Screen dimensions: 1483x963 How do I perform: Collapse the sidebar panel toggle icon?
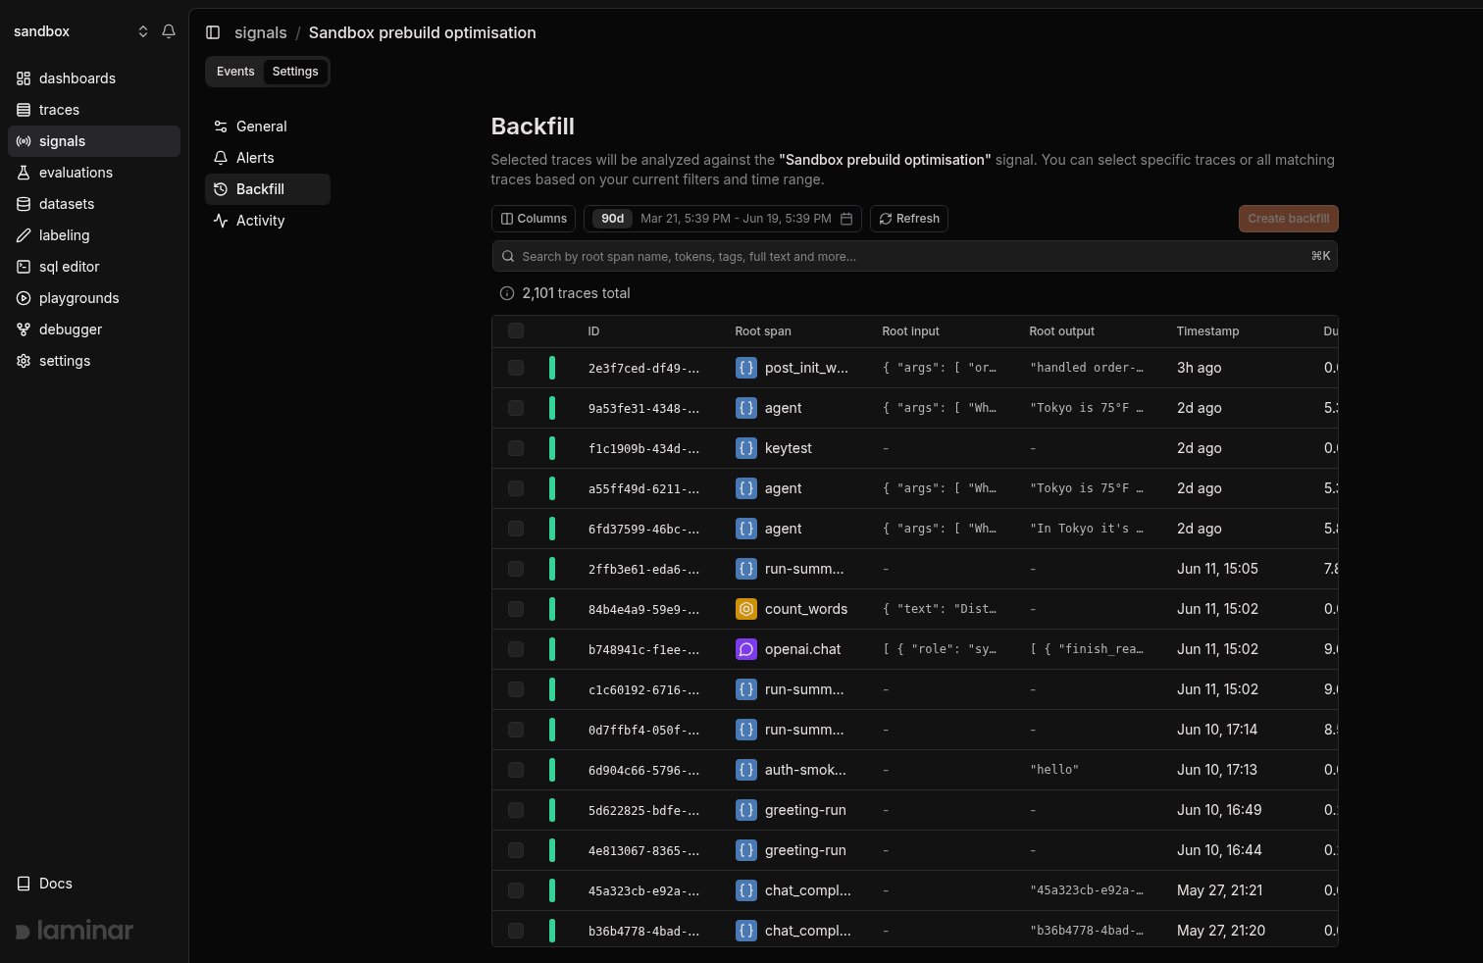coord(213,32)
